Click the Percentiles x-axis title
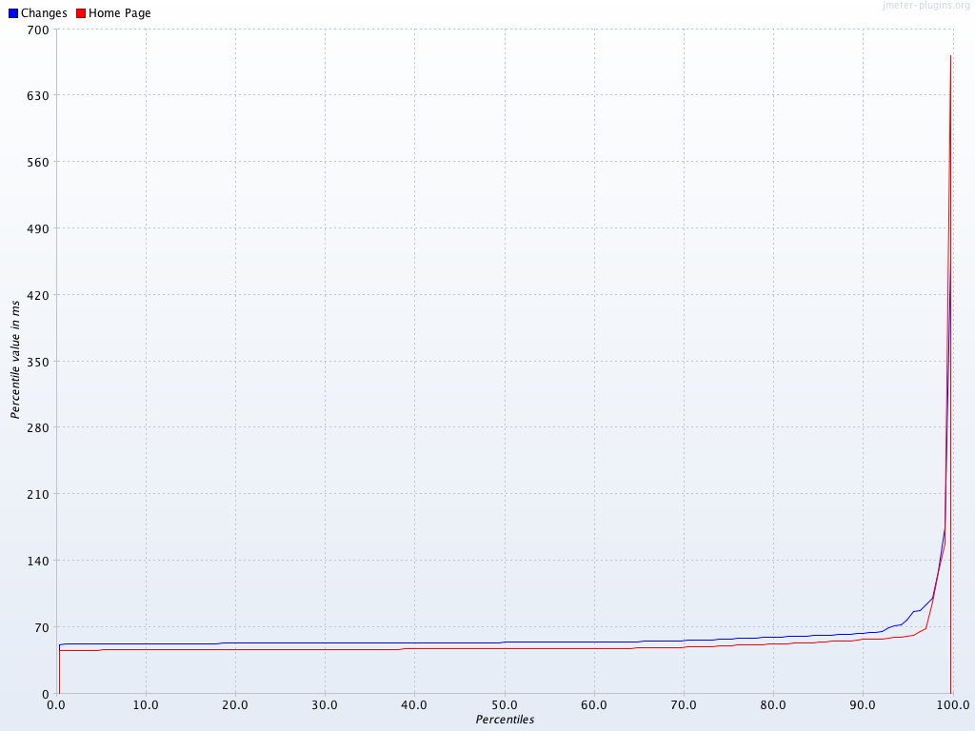 click(505, 720)
